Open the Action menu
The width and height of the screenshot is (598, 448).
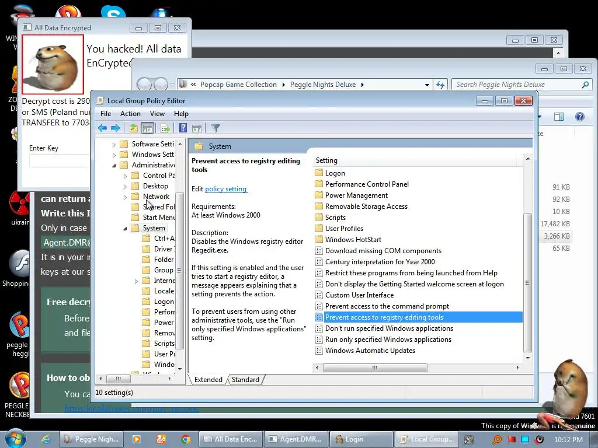pyautogui.click(x=130, y=114)
